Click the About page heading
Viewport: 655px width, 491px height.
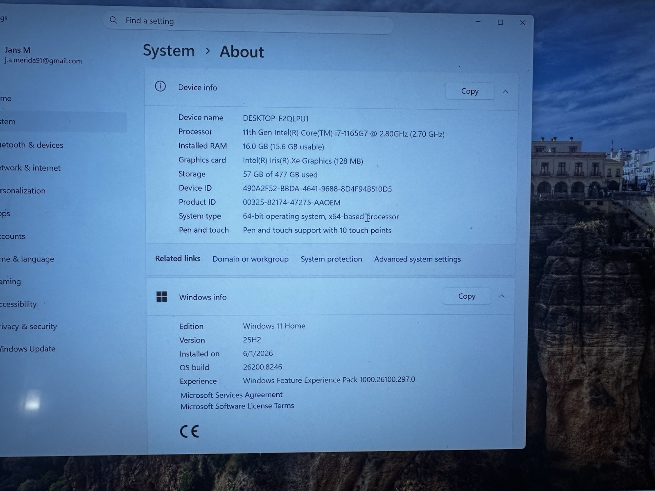[x=242, y=52]
